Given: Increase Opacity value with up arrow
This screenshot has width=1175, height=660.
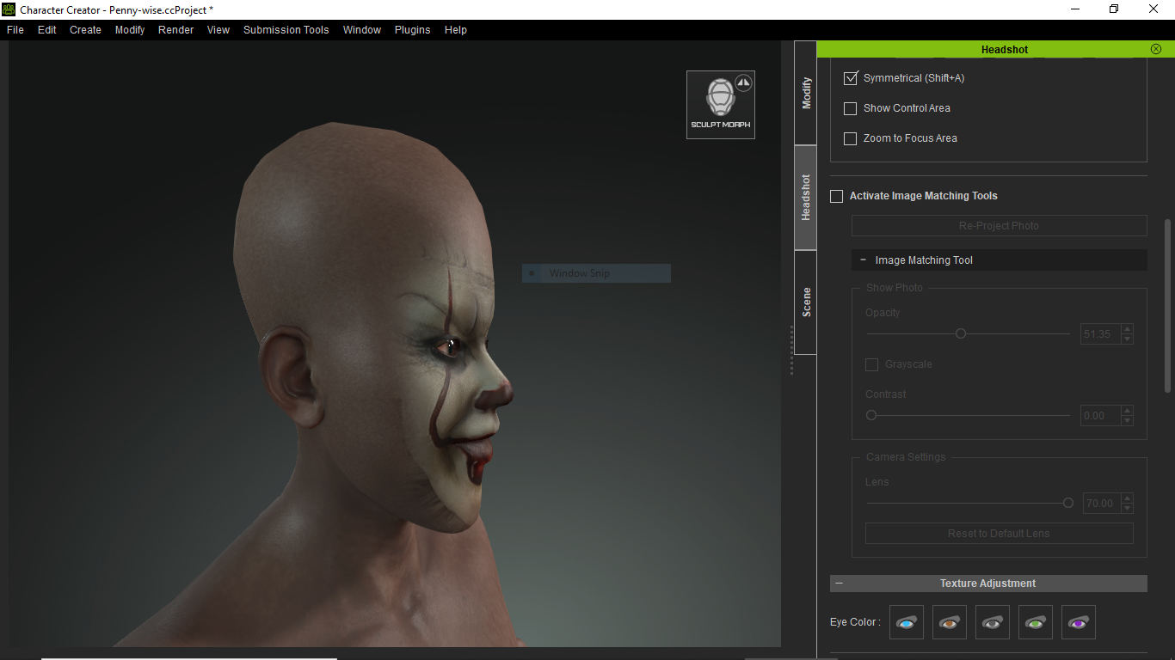Looking at the screenshot, I should point(1128,329).
